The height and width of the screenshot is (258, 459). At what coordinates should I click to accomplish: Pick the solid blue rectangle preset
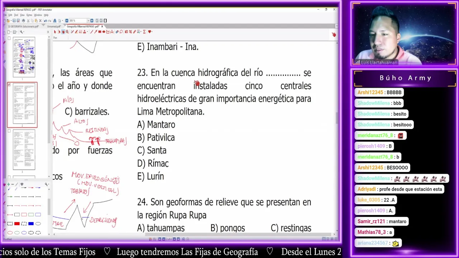(31, 224)
